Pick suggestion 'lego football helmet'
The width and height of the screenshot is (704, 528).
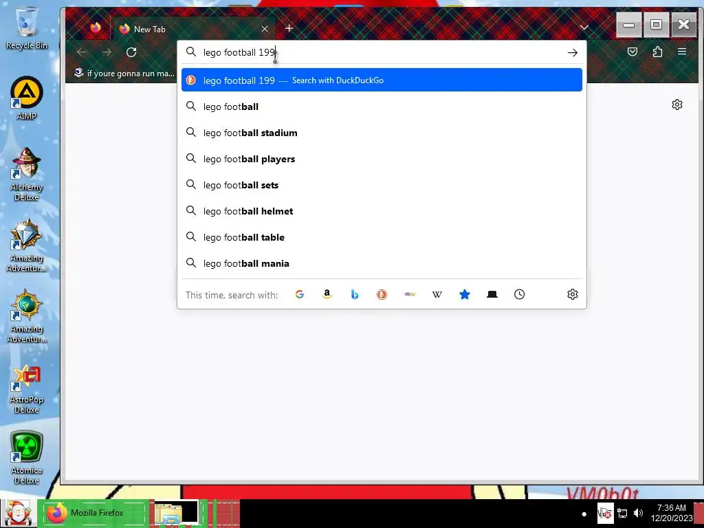tap(382, 211)
